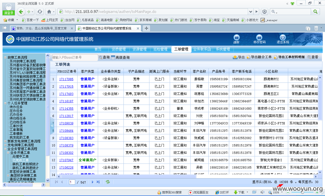
Task: Click the 退出系统 power icon
Action: [283, 37]
